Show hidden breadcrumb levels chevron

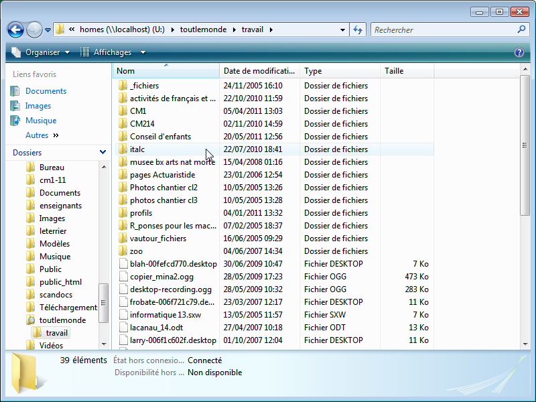click(72, 29)
